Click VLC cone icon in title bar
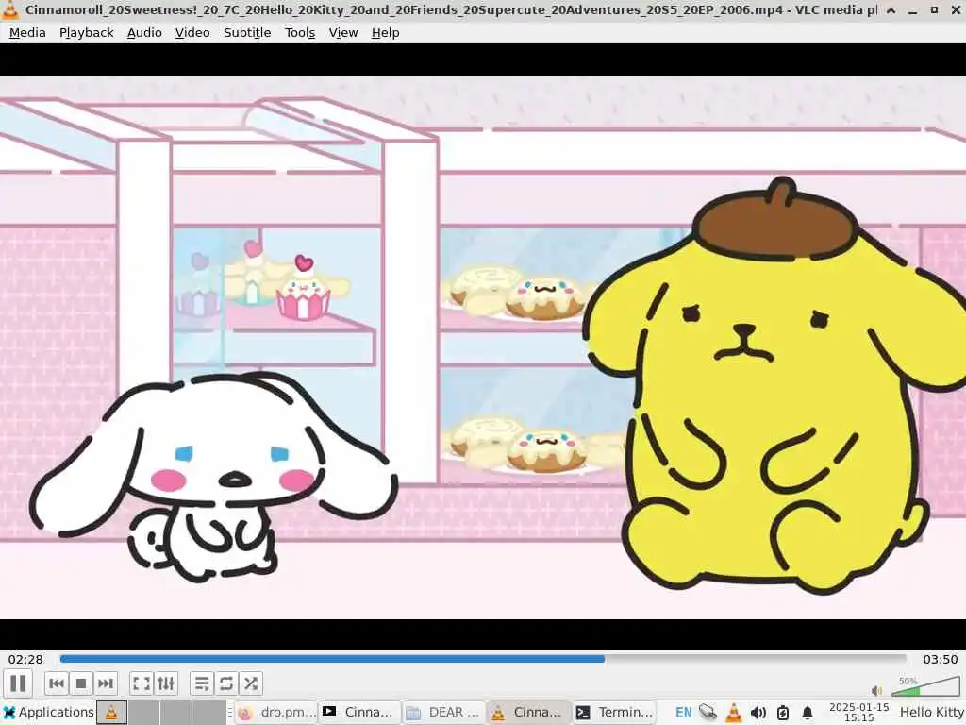The image size is (966, 725). 9,9
